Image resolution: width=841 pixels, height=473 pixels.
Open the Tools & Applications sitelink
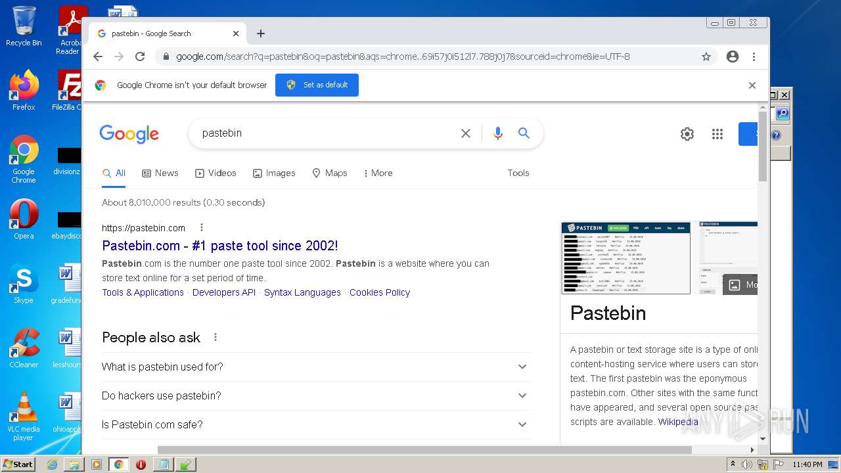click(143, 292)
